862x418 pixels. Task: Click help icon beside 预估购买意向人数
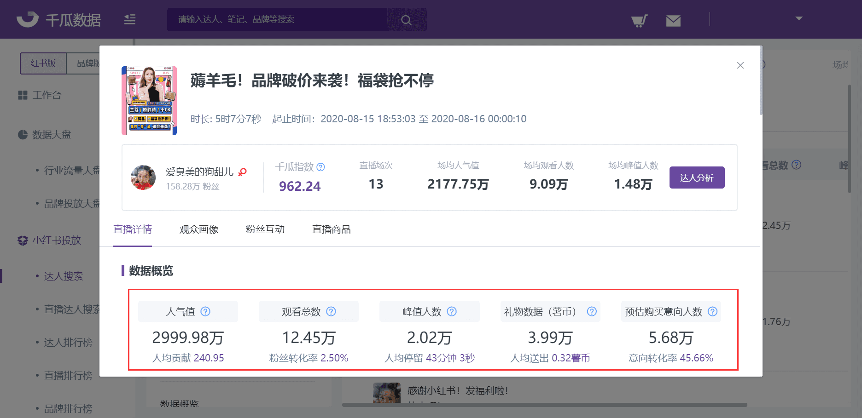[712, 311]
